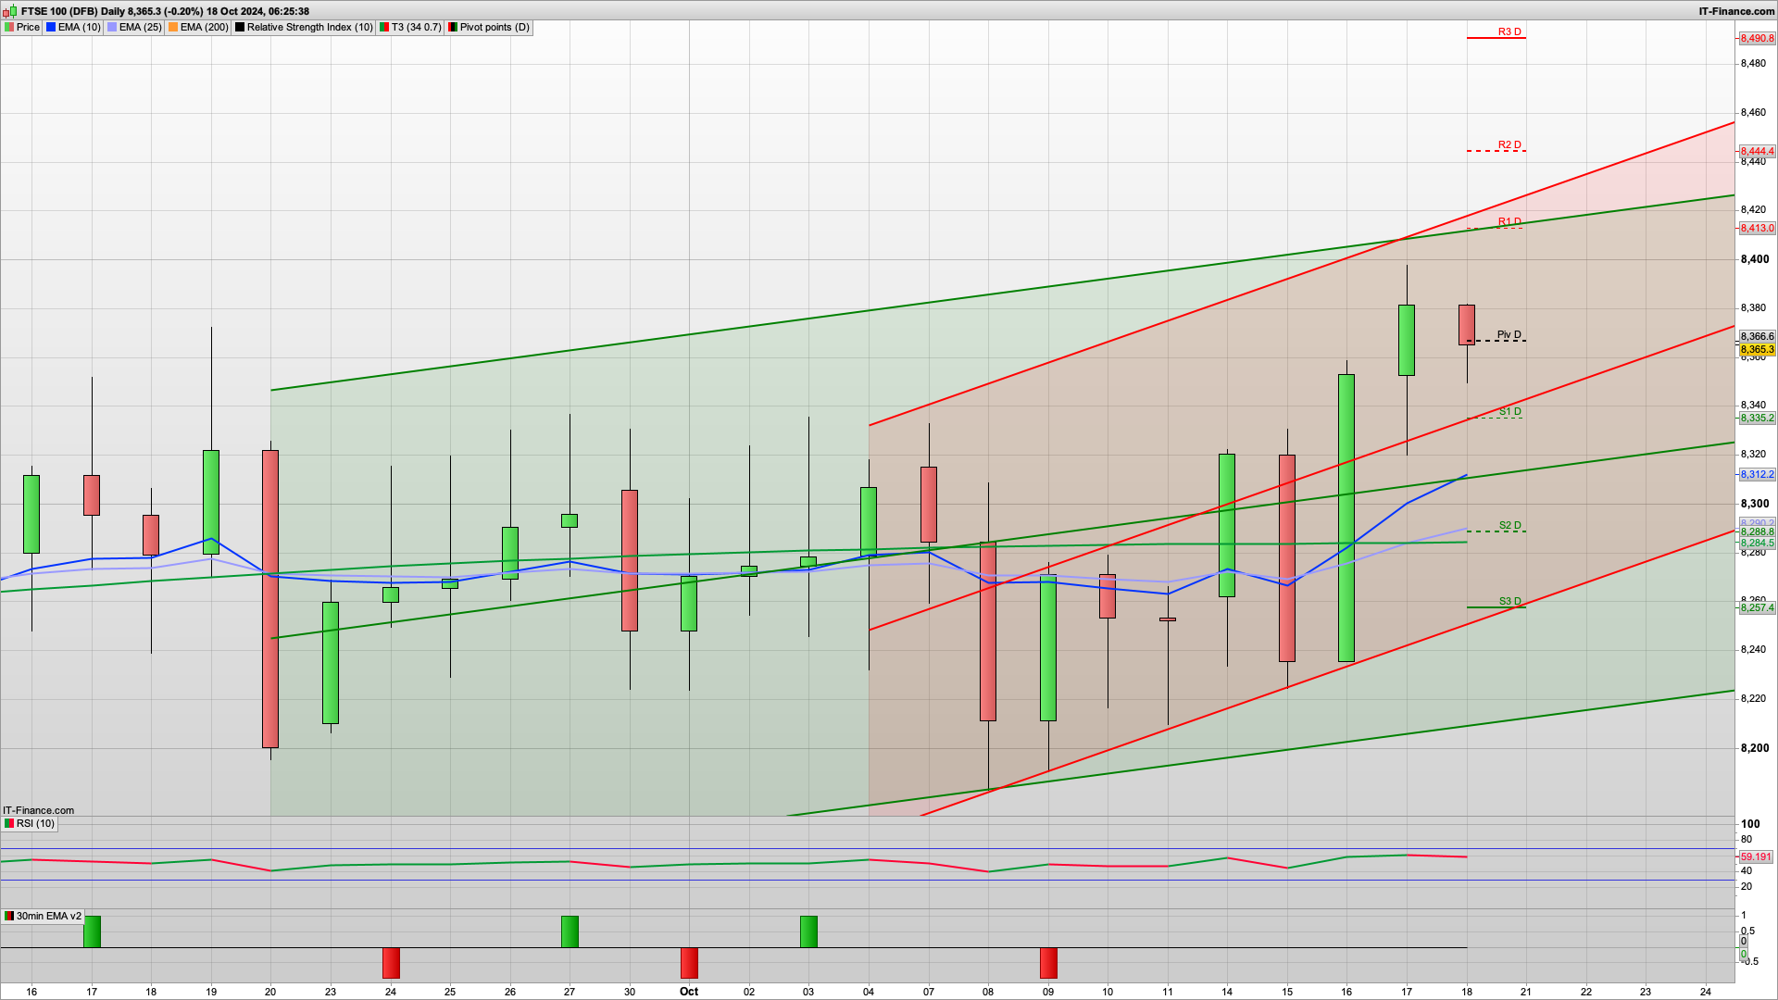Screen dimensions: 1778x1000
Task: Click the T3 (34 0.7) indicator color icon
Action: pyautogui.click(x=383, y=28)
